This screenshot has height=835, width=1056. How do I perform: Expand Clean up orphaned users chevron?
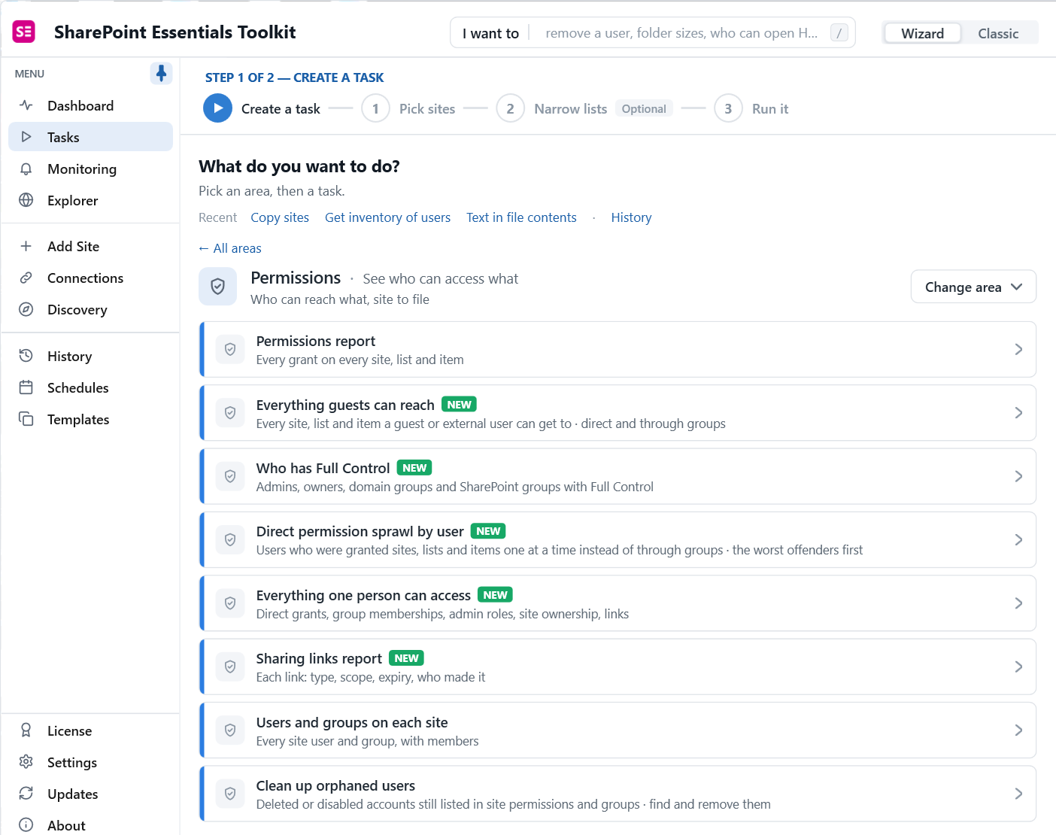coord(1018,794)
